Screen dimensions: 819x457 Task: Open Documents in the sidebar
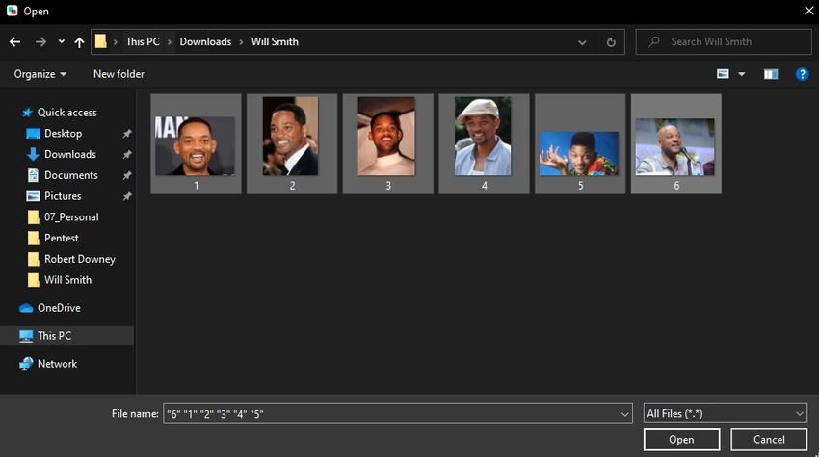click(70, 175)
